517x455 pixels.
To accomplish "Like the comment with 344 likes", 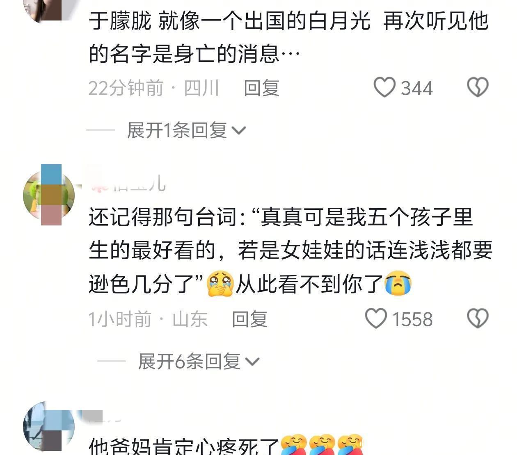I will tap(384, 87).
